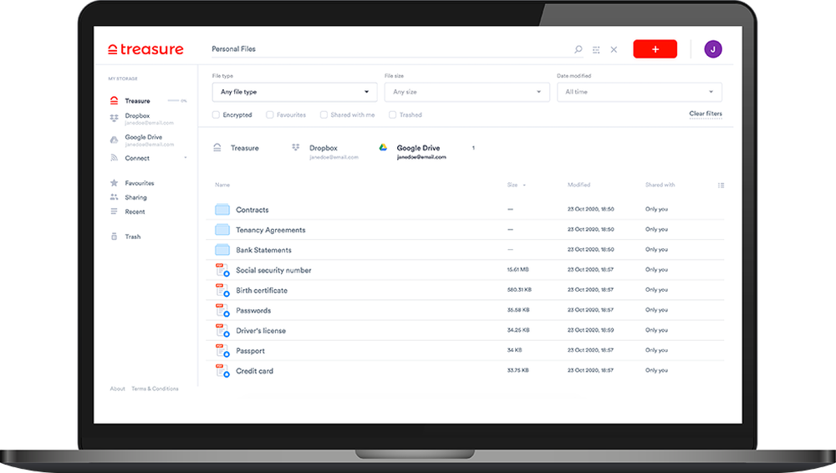Select the Passport file

(465, 350)
